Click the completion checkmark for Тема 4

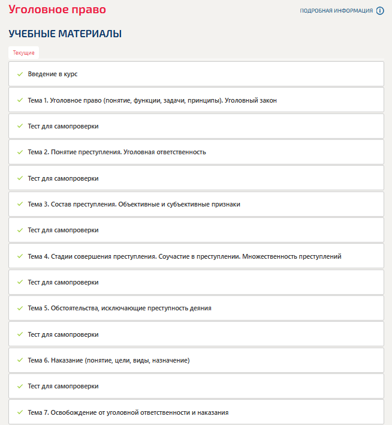(x=20, y=256)
